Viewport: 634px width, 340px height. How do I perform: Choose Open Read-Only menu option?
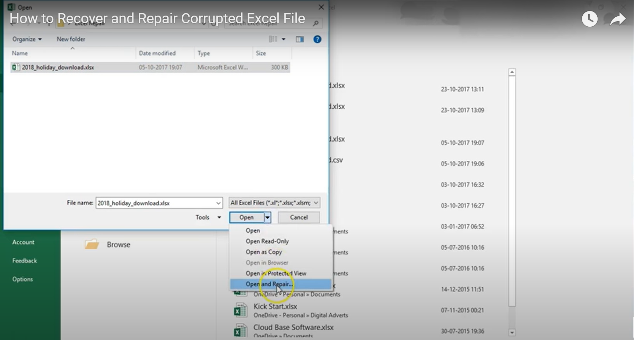point(267,241)
